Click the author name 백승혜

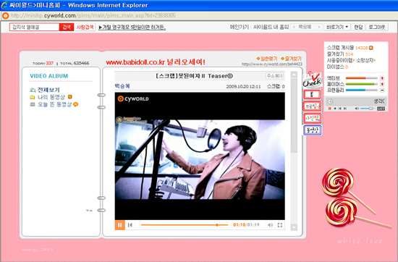coord(122,86)
